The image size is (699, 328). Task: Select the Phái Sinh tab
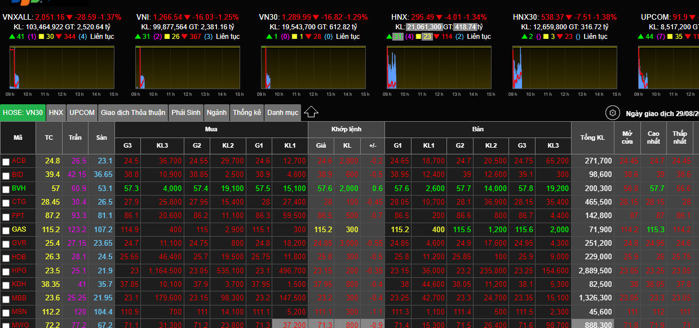(x=186, y=113)
